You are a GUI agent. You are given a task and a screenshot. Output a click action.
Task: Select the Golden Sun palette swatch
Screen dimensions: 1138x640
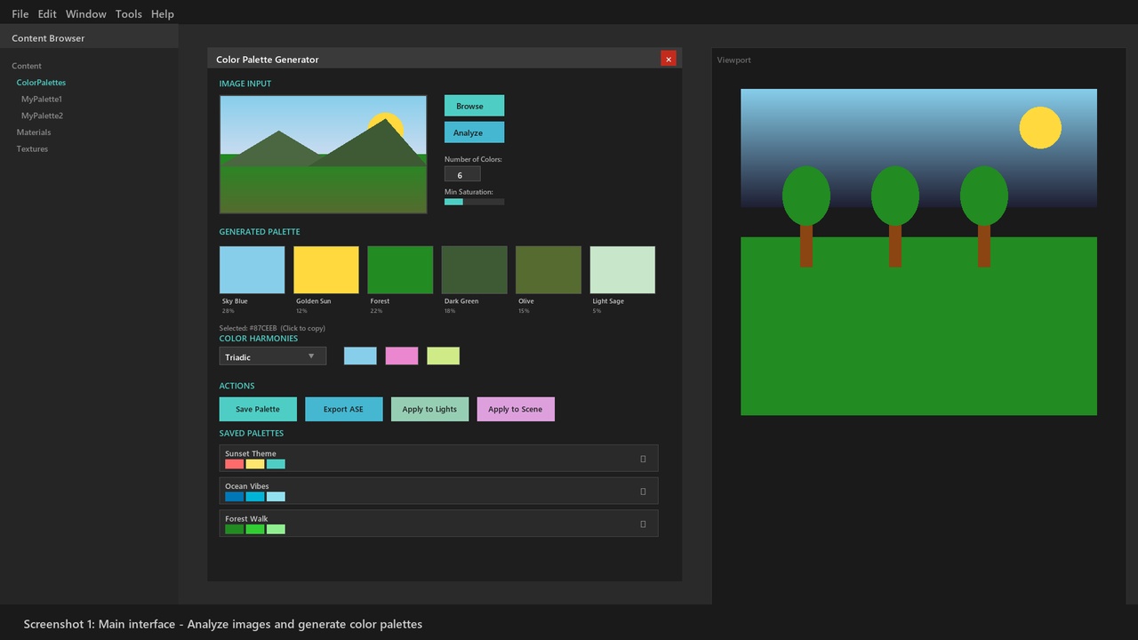pyautogui.click(x=326, y=270)
